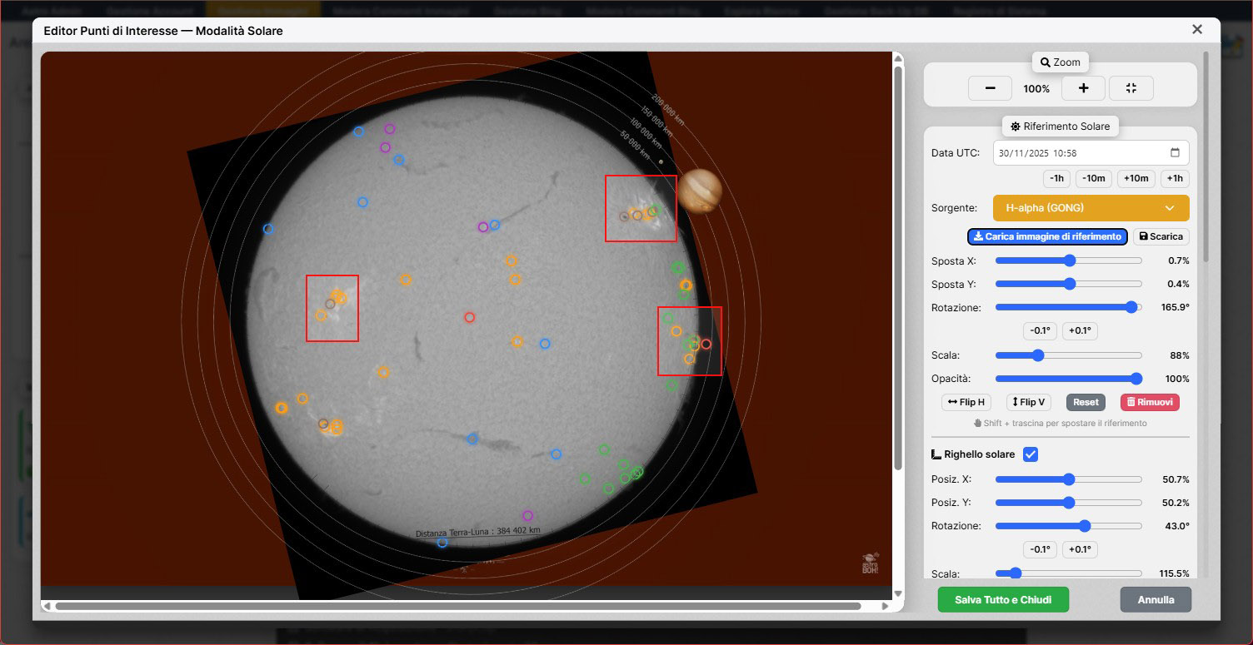Image resolution: width=1253 pixels, height=645 pixels.
Task: Decrease ruler rotation by 0.1° under 43.0°
Action: (1040, 549)
